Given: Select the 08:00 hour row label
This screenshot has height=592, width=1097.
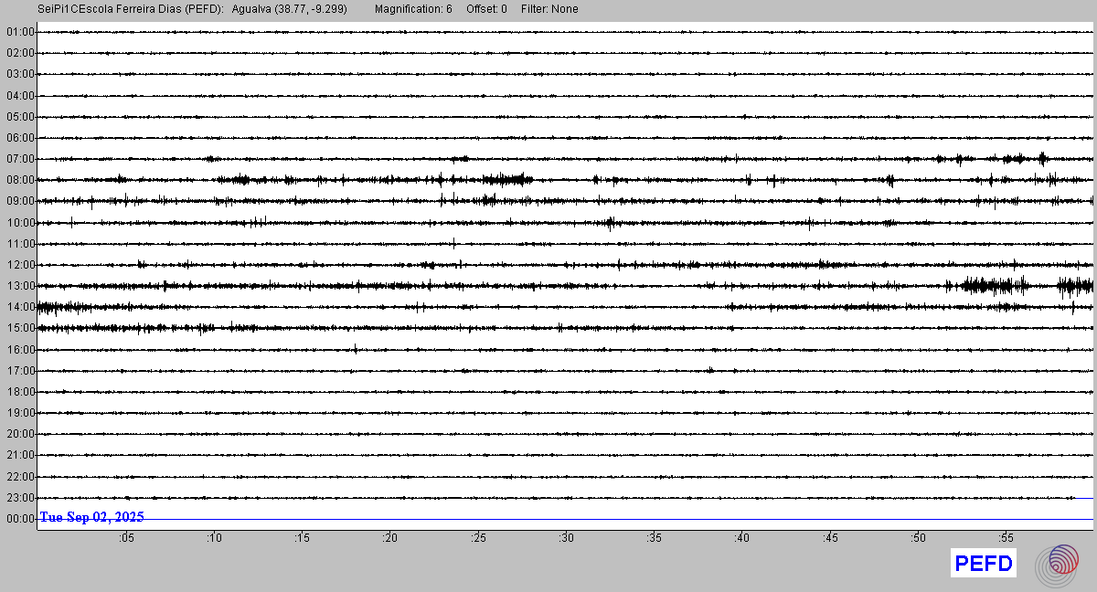Looking at the screenshot, I should coord(19,180).
